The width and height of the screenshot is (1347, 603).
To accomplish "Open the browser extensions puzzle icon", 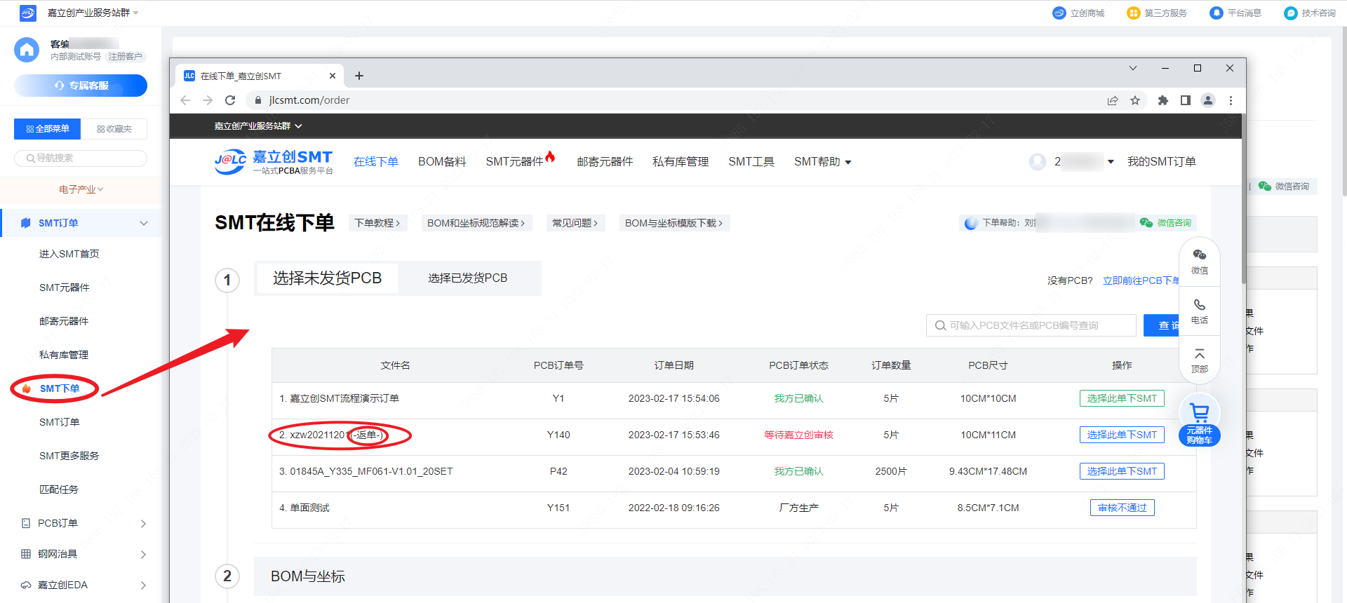I will click(x=1162, y=100).
